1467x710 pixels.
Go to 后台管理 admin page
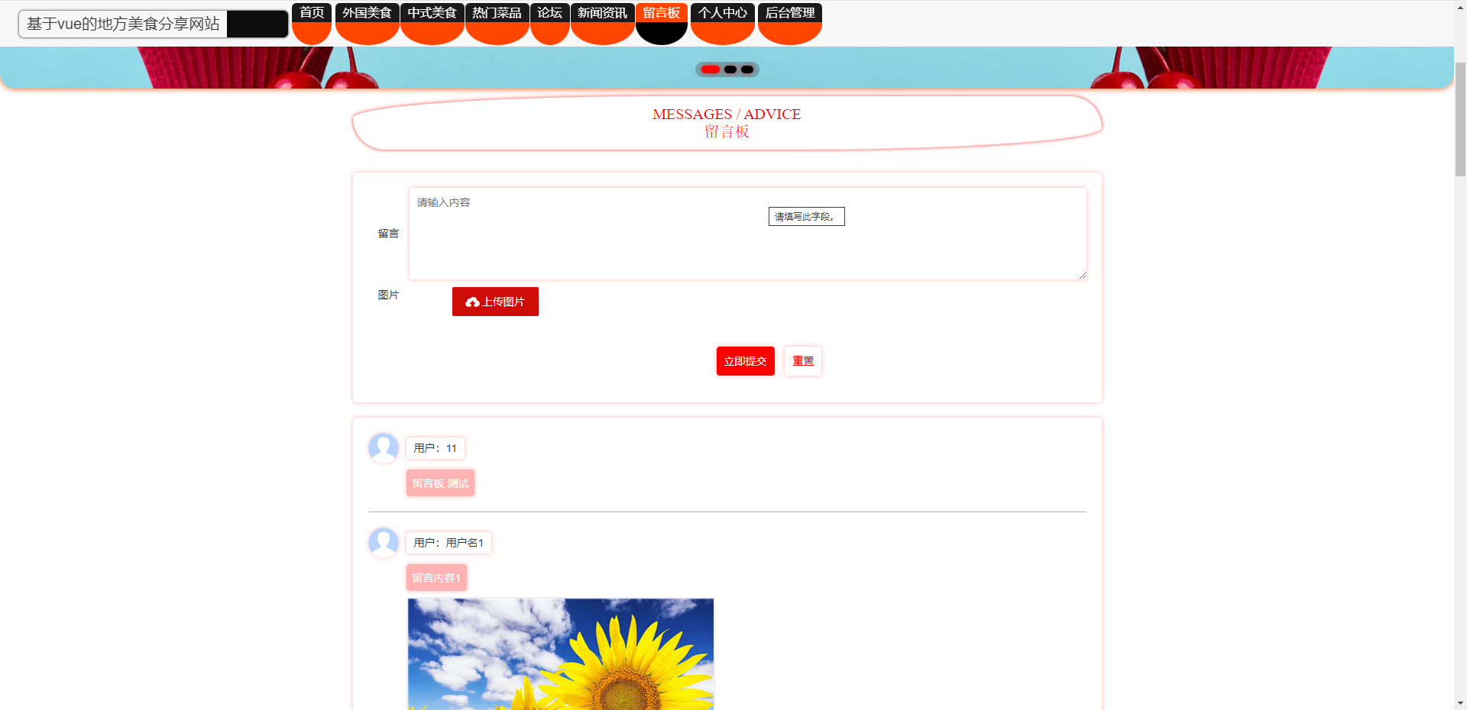(x=789, y=13)
